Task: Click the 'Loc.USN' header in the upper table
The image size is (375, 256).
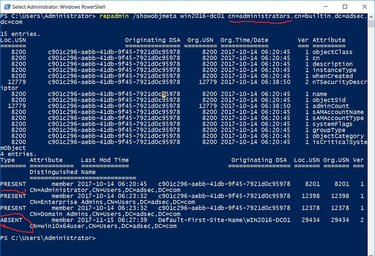Action: click(x=13, y=40)
